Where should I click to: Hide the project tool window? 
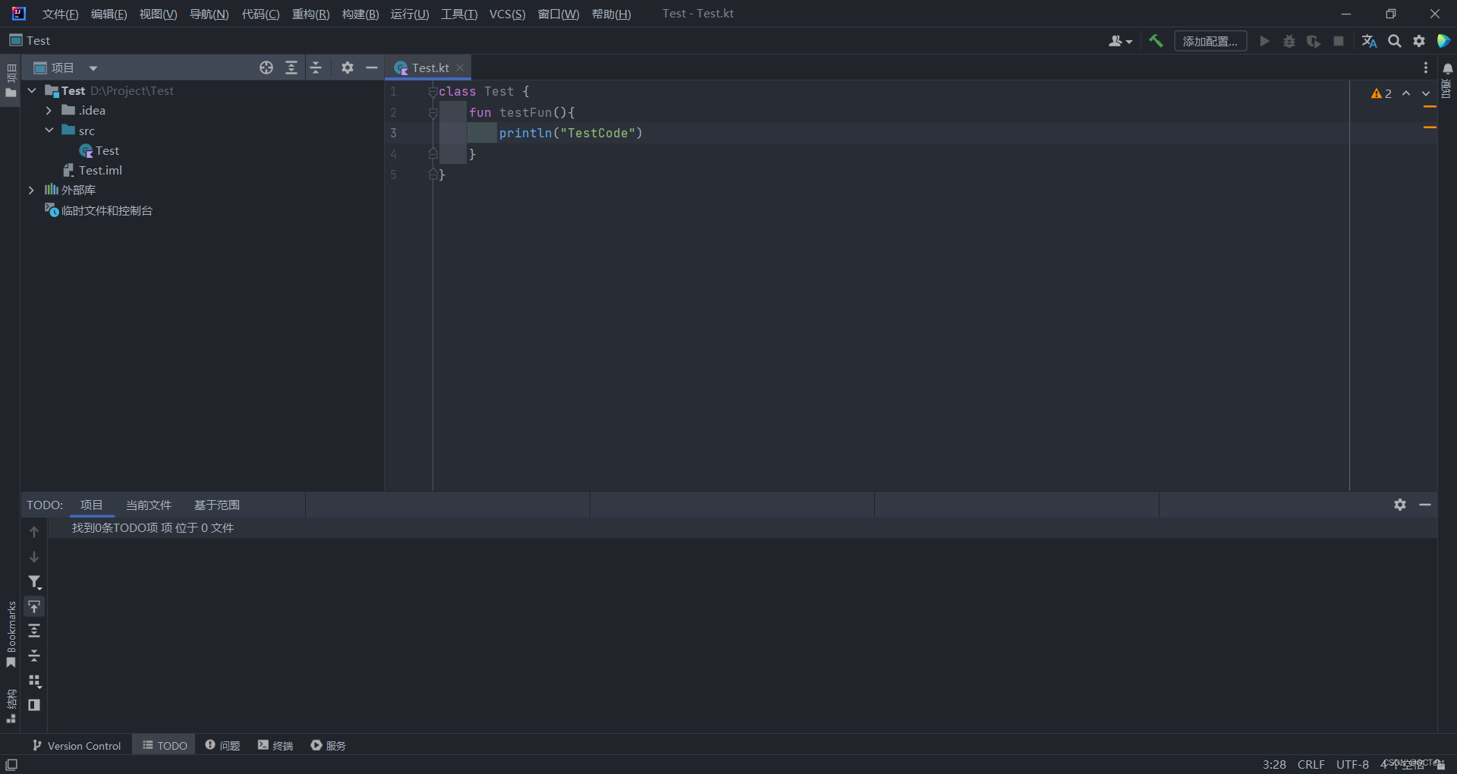coord(372,68)
